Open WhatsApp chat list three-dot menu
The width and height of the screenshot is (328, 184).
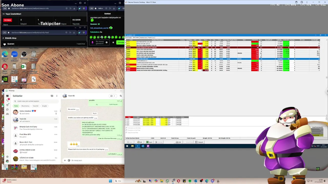point(56,96)
